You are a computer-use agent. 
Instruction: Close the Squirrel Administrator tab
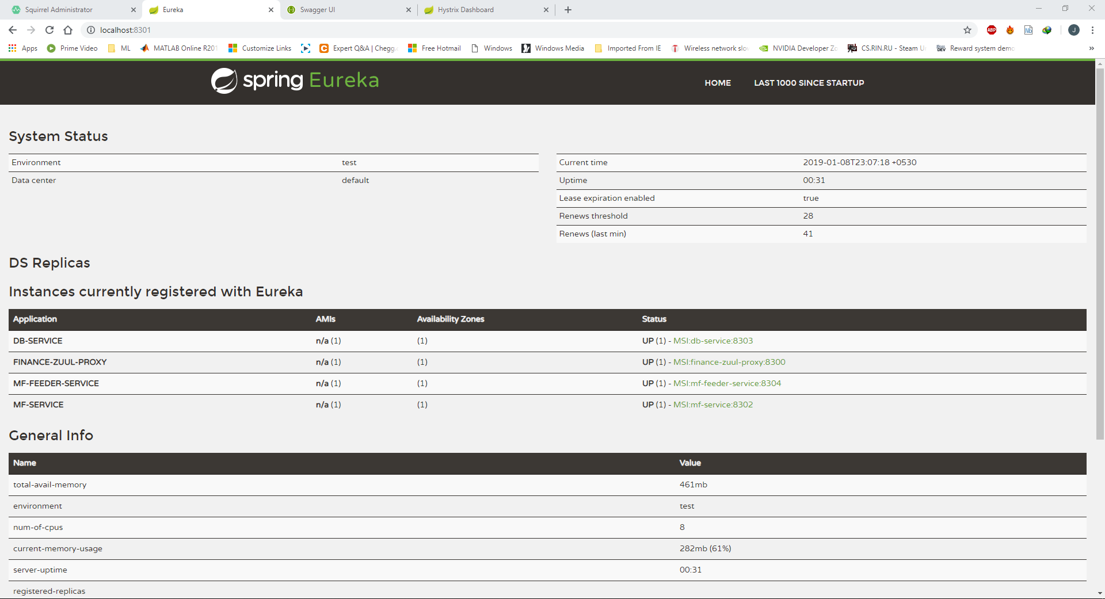pyautogui.click(x=134, y=10)
